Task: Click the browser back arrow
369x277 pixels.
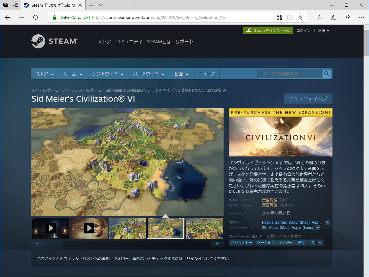Action: click(8, 17)
